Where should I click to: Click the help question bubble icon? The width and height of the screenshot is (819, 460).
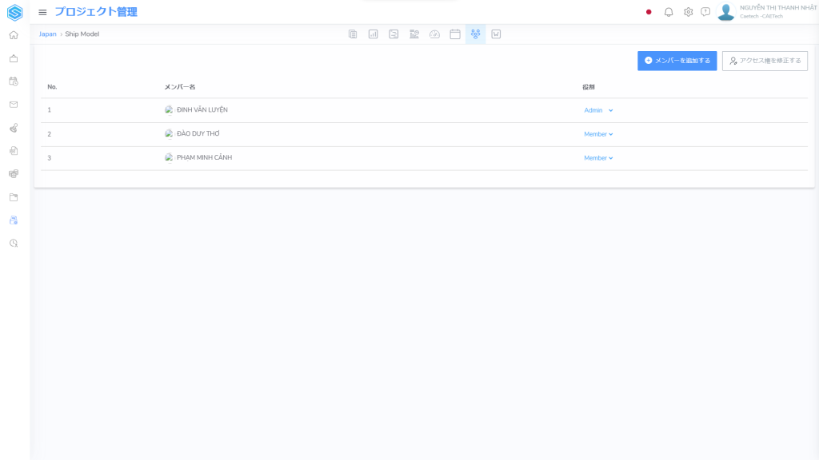[x=705, y=12]
